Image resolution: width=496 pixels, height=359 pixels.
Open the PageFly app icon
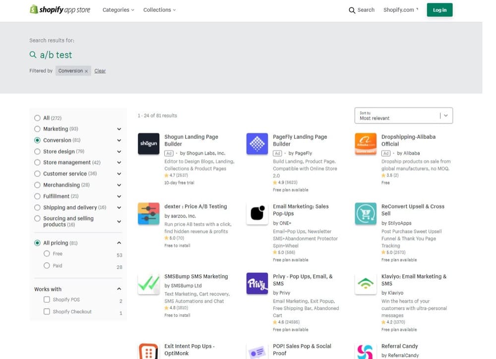[x=257, y=144]
